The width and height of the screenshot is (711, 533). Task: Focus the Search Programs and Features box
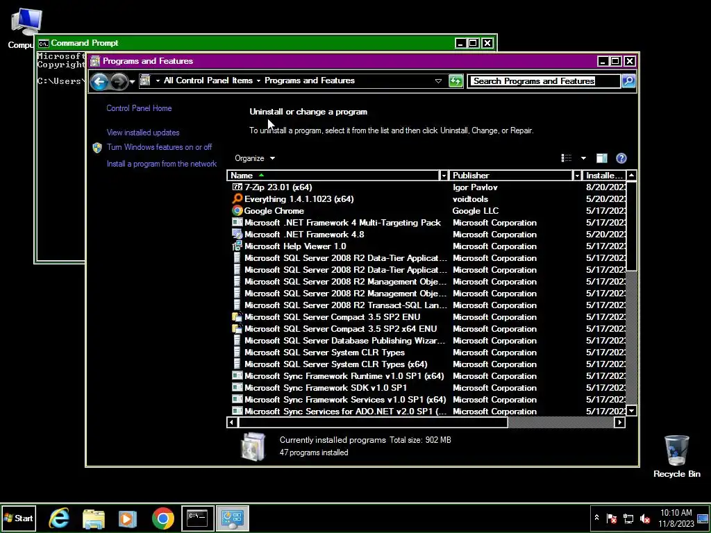(x=544, y=81)
